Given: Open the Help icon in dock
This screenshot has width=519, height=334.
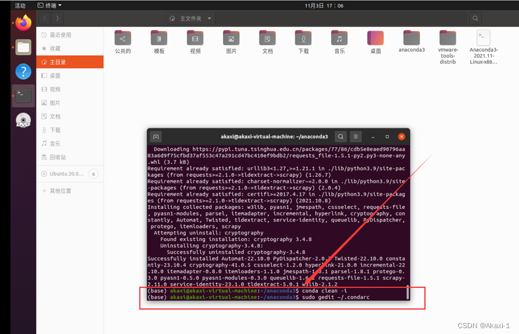Looking at the screenshot, I should [x=23, y=72].
